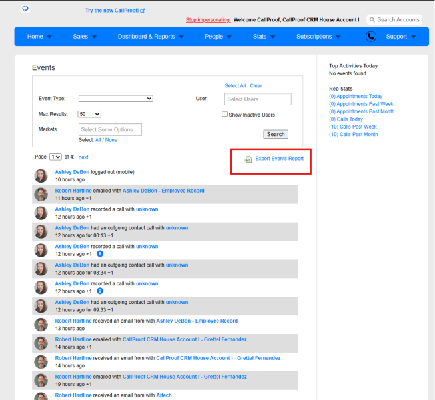Click the phone dialer icon in navbar
The image size is (435, 400).
pos(371,37)
